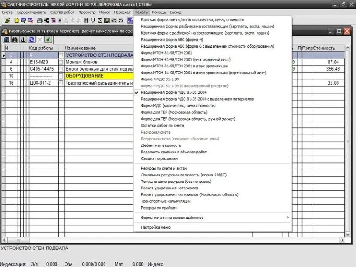Image resolution: width=356 pixels, height=267 pixels.
Task: Open the Пересчет menu
Action: [122, 12]
